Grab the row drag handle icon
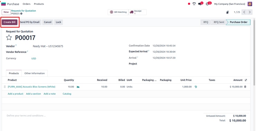The height and width of the screenshot is (131, 256). click(x=5, y=87)
